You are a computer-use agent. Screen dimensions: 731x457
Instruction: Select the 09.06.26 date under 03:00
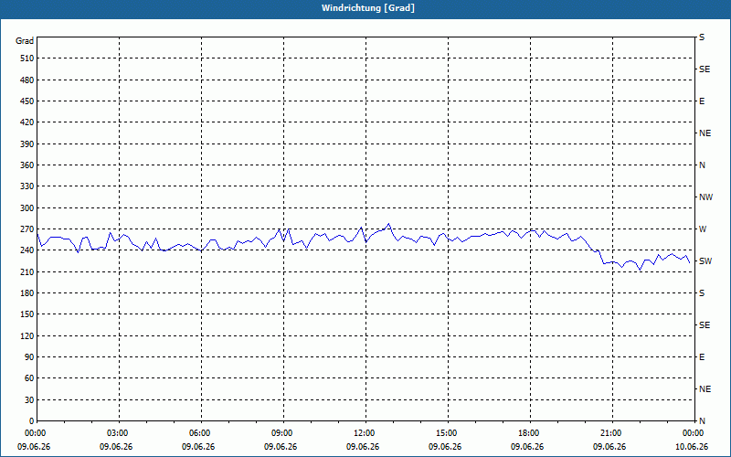tap(116, 447)
